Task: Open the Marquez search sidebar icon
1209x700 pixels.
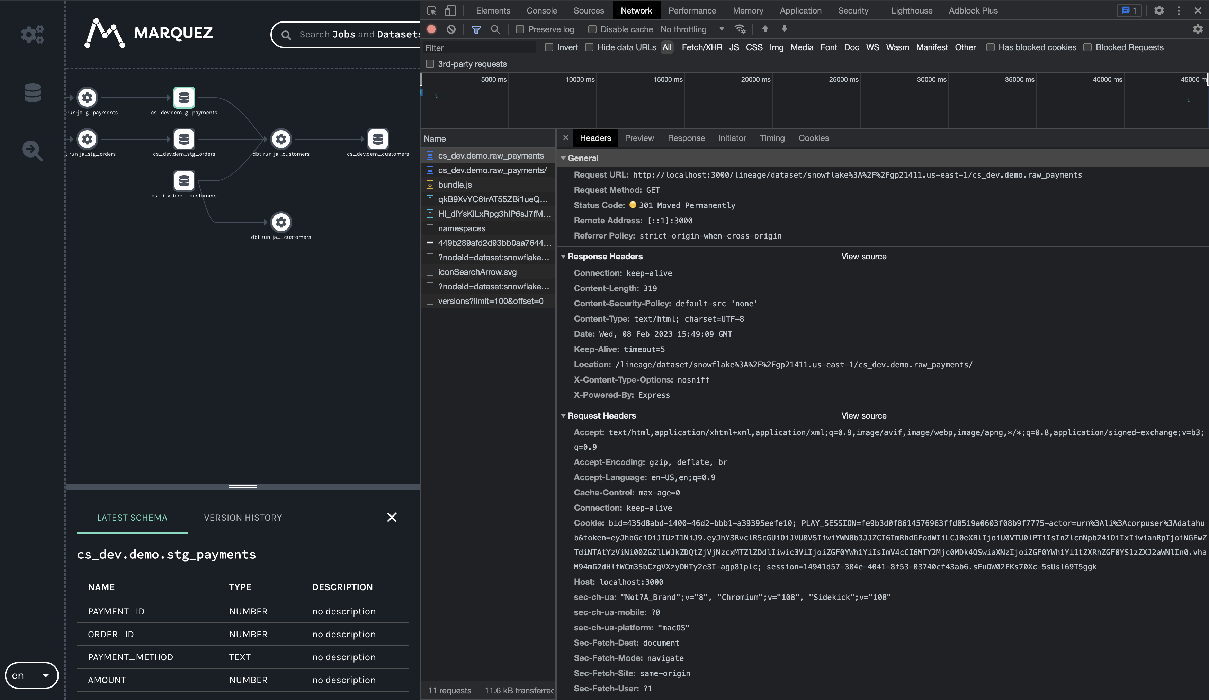Action: click(x=32, y=151)
